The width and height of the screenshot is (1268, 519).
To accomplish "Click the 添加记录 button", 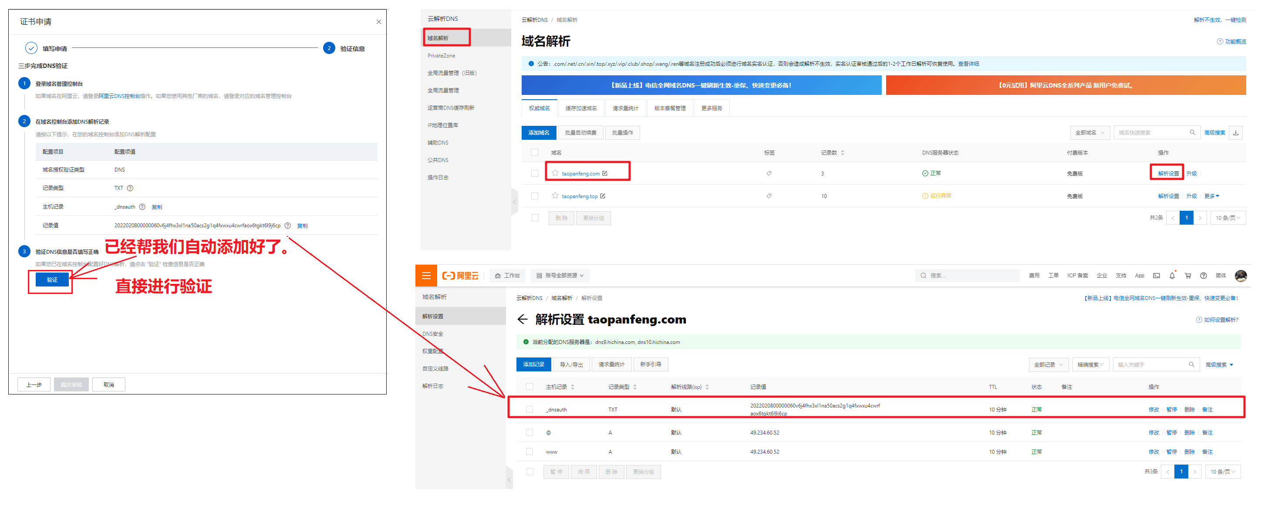I will point(533,364).
